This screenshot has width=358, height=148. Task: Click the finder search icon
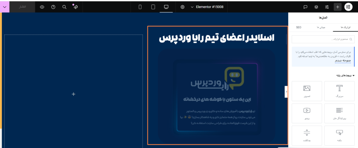[x=64, y=7]
